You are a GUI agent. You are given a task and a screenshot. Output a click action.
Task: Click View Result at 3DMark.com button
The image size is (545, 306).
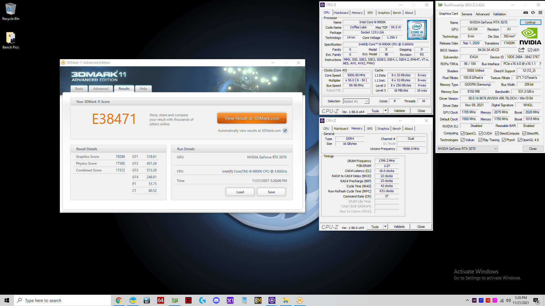pos(252,118)
